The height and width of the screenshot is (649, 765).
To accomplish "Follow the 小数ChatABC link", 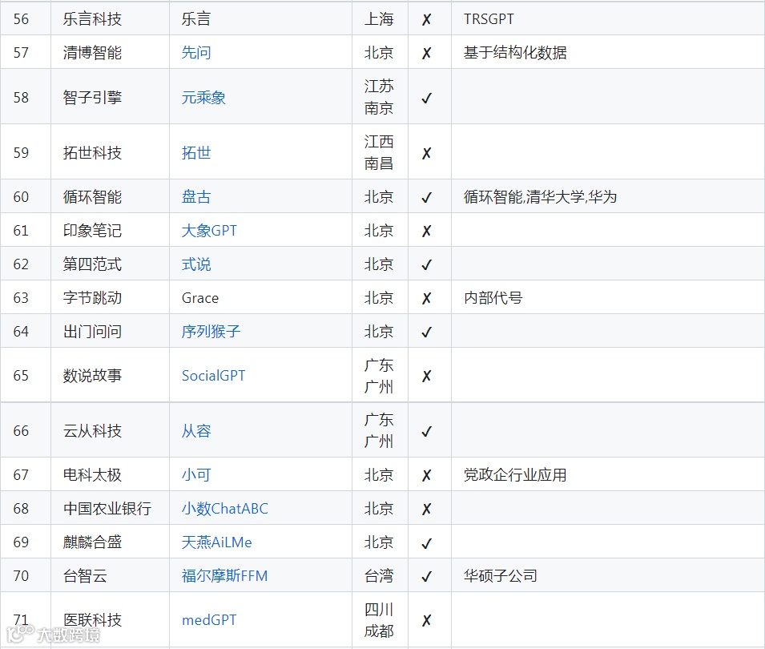I will 225,509.
